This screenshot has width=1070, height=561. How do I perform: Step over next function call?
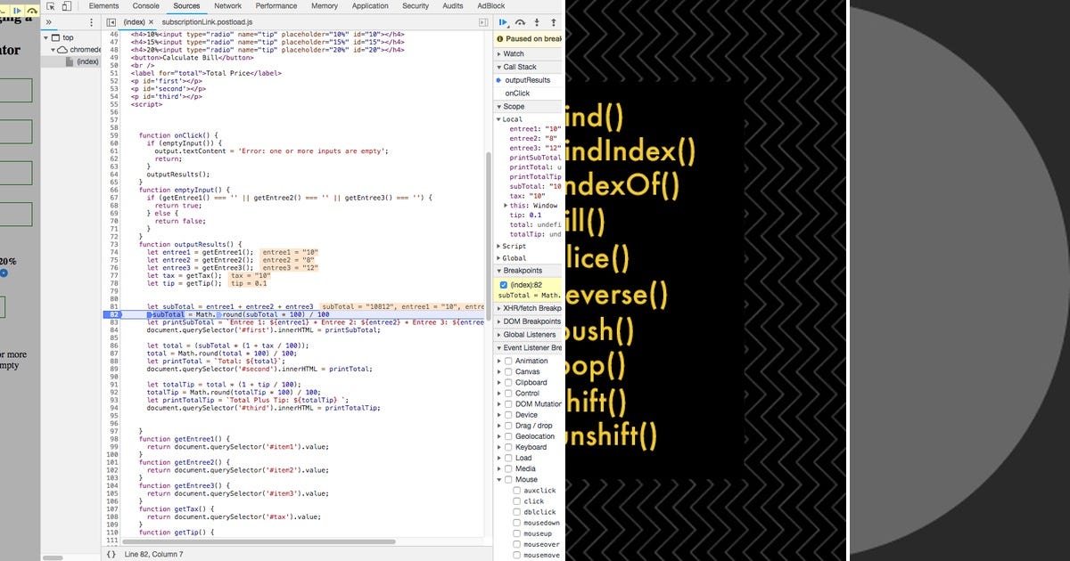pyautogui.click(x=520, y=21)
